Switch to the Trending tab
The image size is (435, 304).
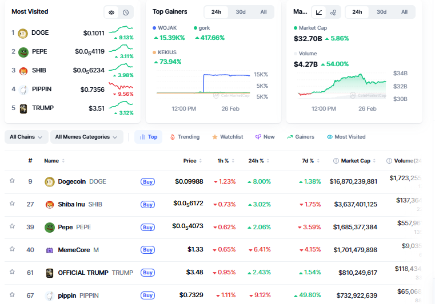click(x=185, y=137)
